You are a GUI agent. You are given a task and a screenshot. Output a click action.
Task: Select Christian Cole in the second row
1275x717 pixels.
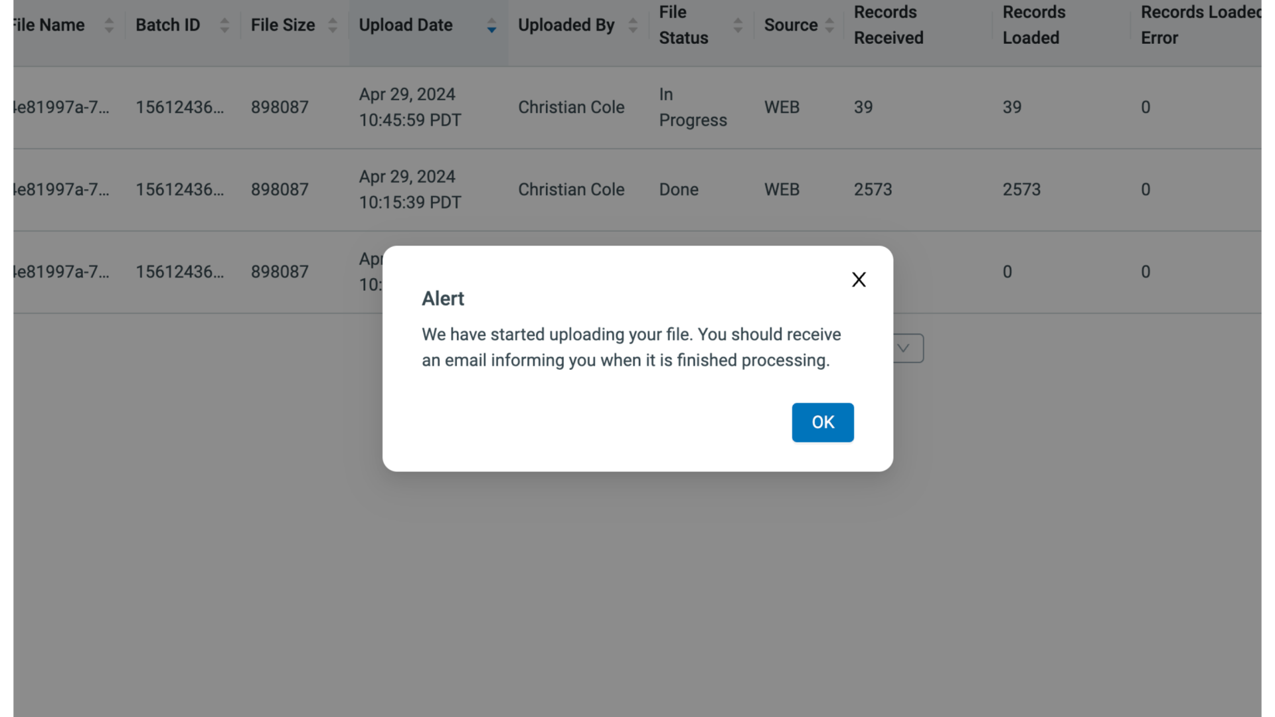pos(571,189)
